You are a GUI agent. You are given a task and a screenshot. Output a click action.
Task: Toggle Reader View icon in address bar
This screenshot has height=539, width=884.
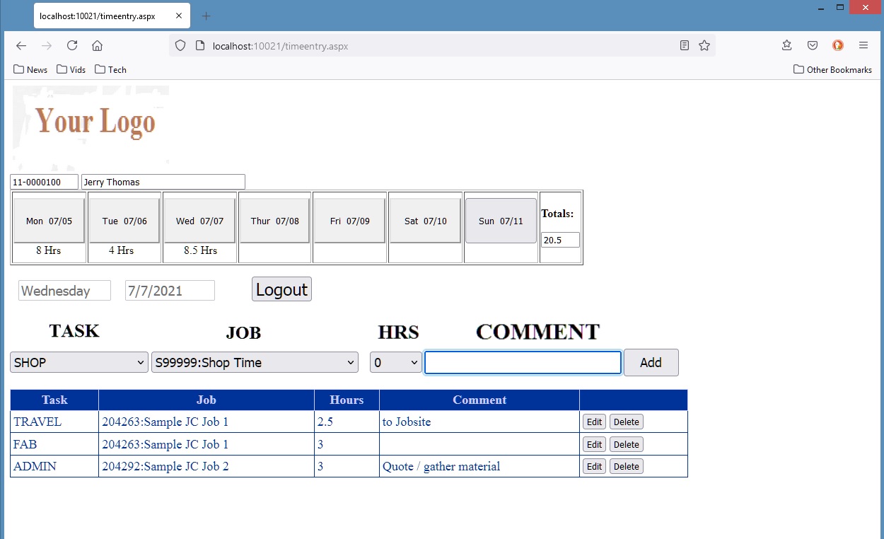(x=685, y=45)
